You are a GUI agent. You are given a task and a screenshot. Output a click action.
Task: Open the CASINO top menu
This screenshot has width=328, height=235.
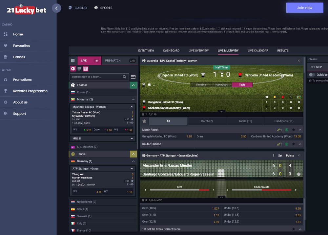click(78, 8)
